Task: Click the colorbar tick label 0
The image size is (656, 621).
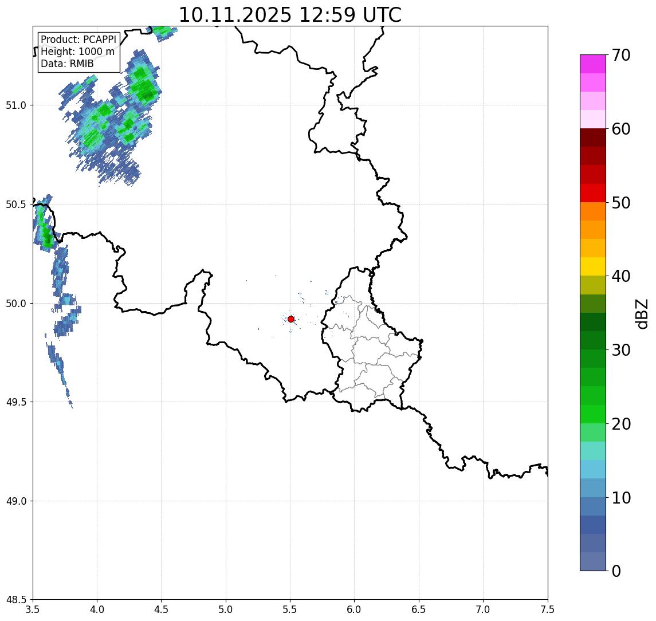Action: tap(616, 571)
